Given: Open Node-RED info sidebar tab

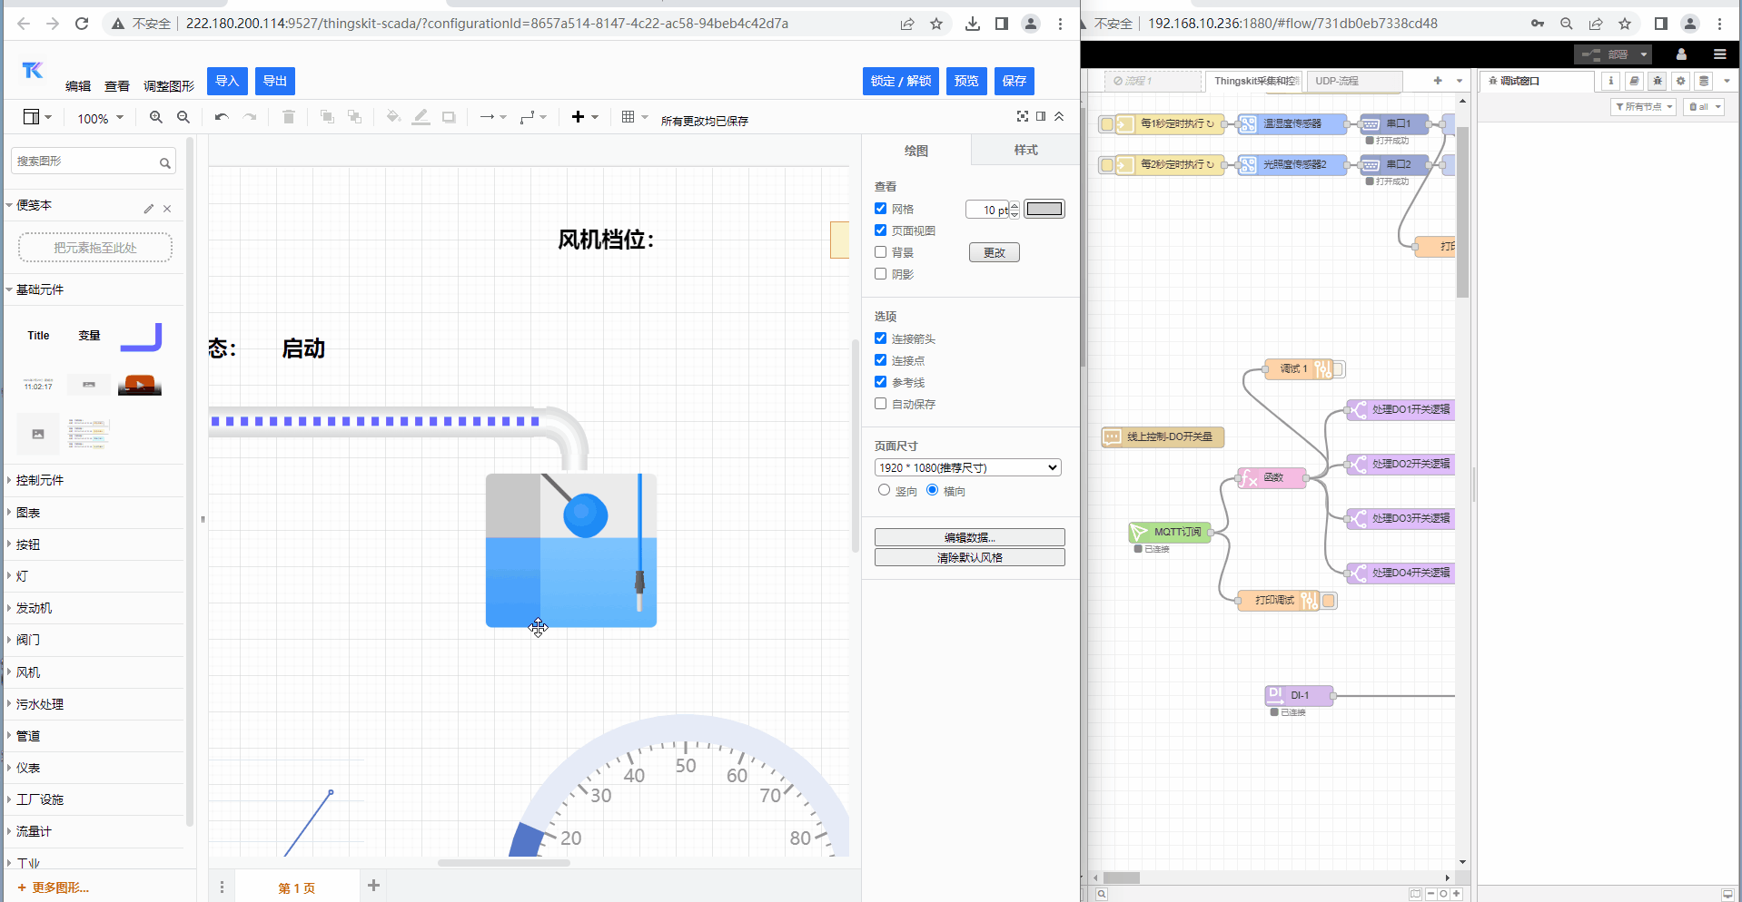Looking at the screenshot, I should pyautogui.click(x=1610, y=81).
